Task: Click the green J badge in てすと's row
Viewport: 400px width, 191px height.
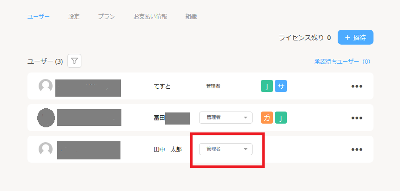Action: pyautogui.click(x=267, y=86)
